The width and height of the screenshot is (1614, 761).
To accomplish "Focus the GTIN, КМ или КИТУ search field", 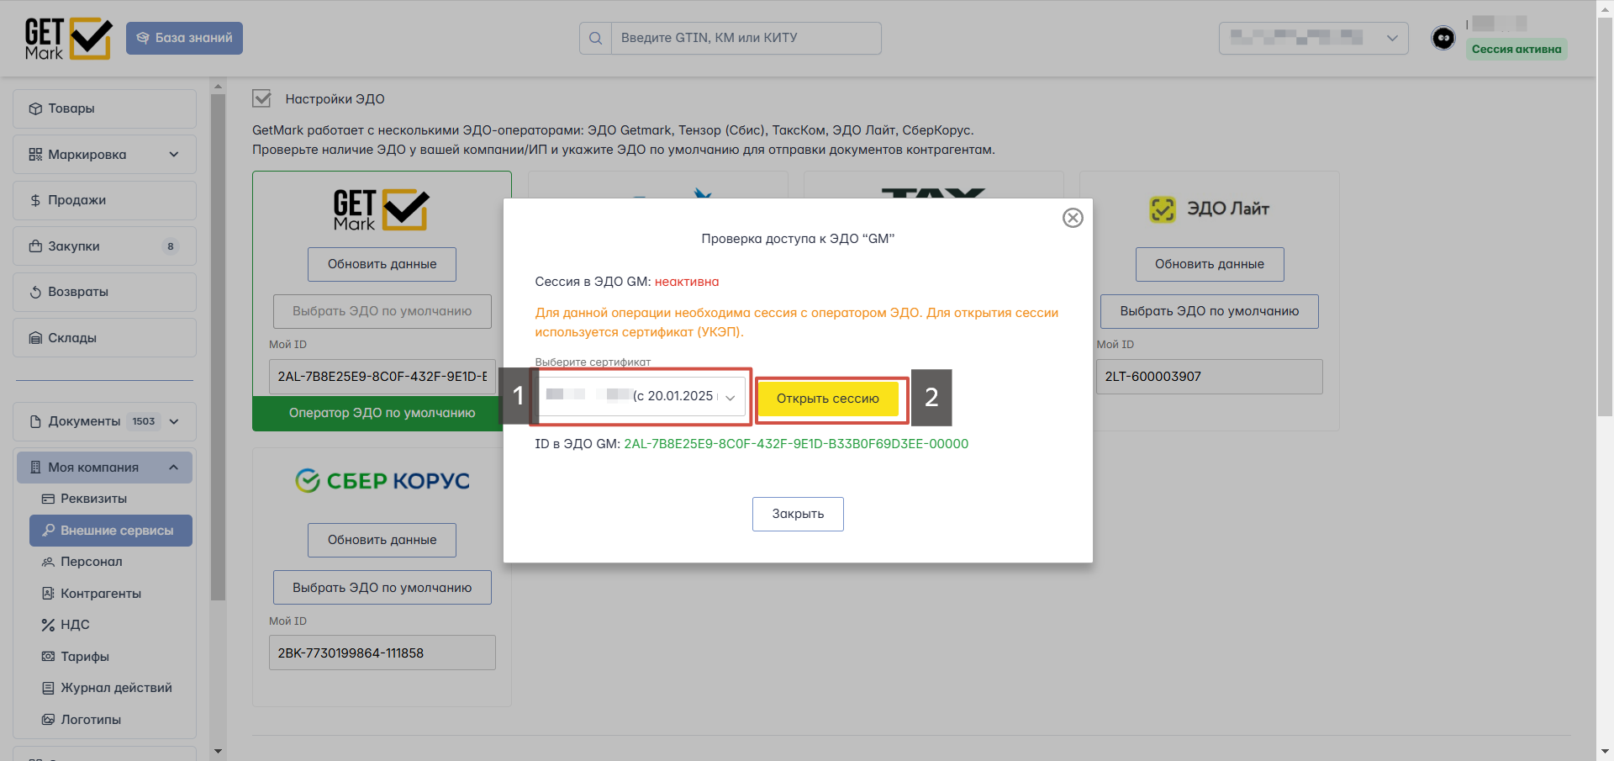I will point(746,38).
